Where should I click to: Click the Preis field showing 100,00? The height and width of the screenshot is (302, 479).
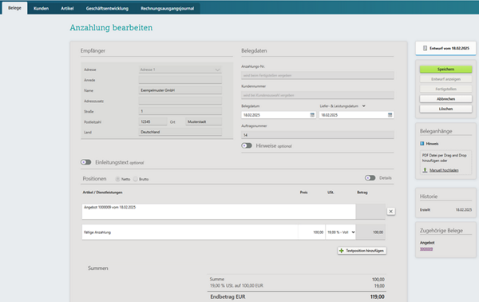311,232
